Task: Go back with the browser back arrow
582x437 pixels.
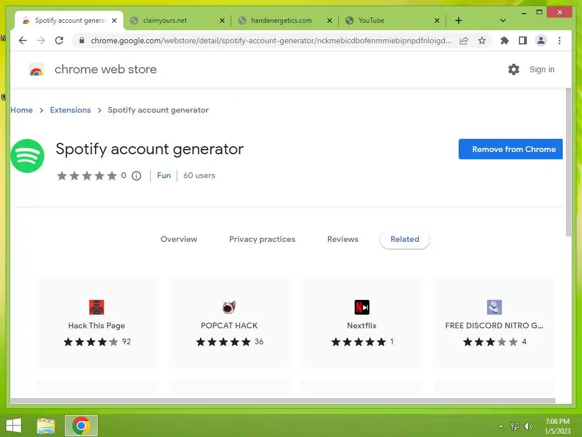Action: coord(23,40)
